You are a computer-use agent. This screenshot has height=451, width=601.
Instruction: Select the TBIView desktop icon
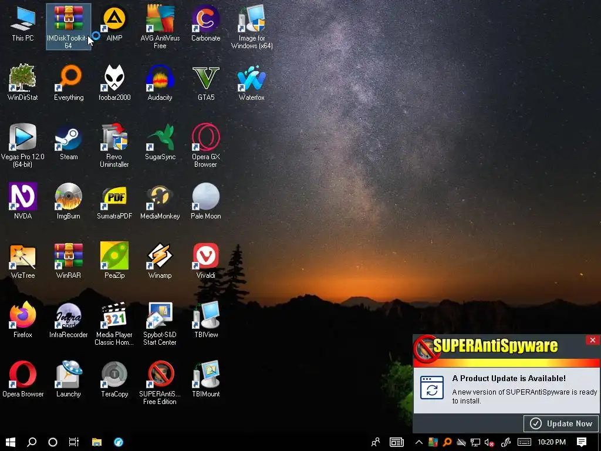pos(206,320)
